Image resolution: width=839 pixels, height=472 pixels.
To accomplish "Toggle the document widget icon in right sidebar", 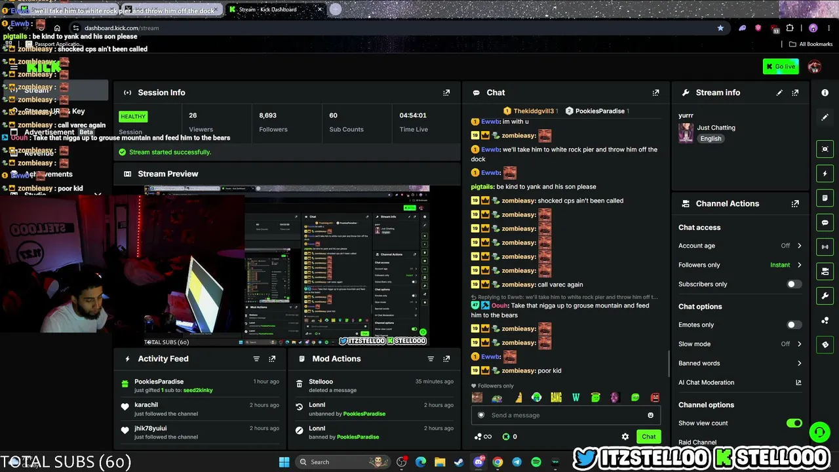I will tap(825, 198).
